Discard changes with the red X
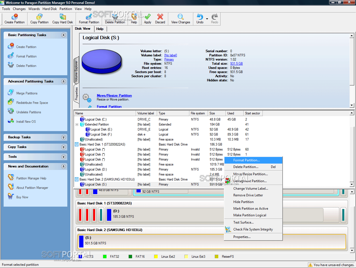 click(x=160, y=19)
